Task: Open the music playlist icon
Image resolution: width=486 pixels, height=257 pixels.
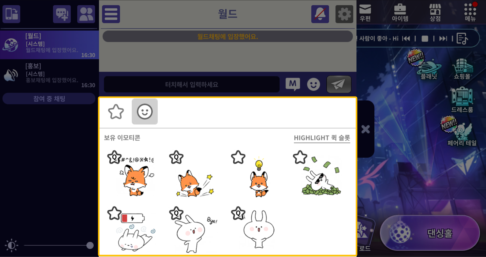Action: tap(462, 38)
